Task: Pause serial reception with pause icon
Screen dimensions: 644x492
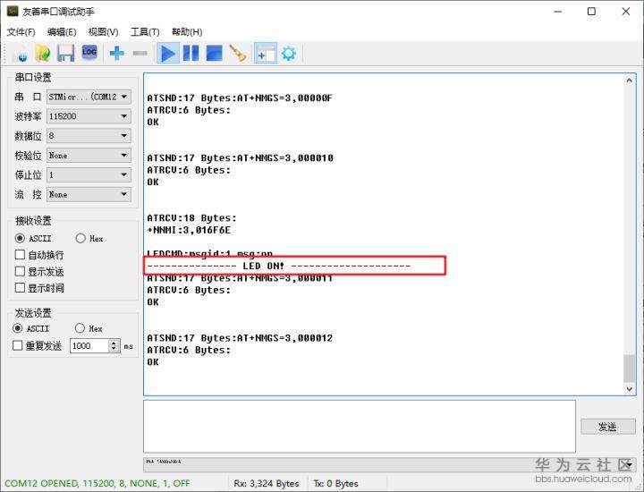Action: click(x=191, y=54)
